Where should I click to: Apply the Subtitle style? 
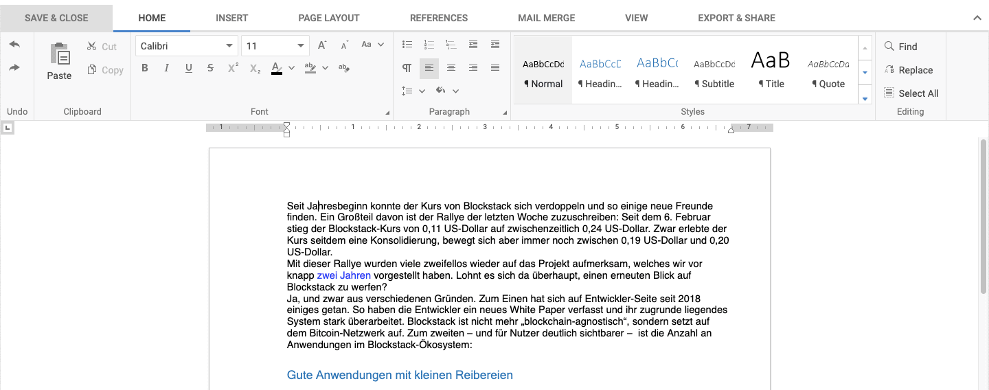(x=714, y=71)
